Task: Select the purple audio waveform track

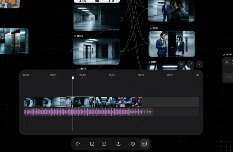Action: 88,112
